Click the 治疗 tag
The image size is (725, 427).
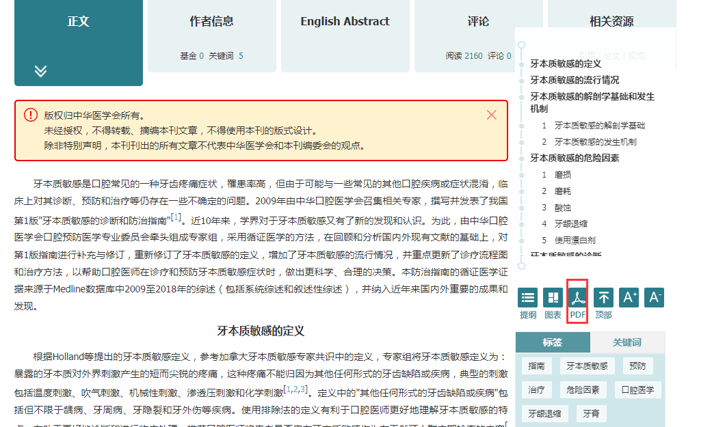click(536, 390)
